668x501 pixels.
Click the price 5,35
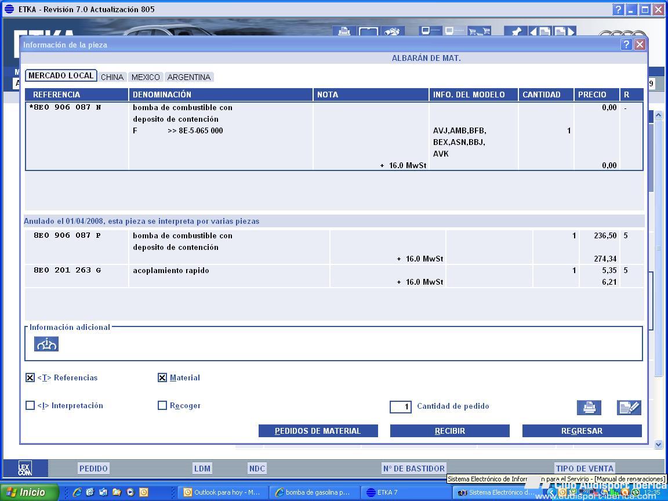pyautogui.click(x=609, y=270)
